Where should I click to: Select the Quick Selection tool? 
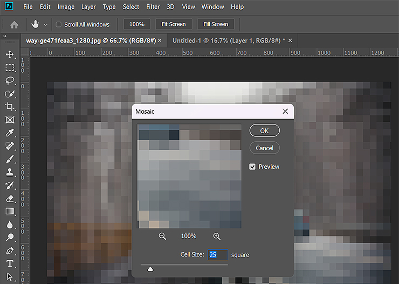(10, 94)
